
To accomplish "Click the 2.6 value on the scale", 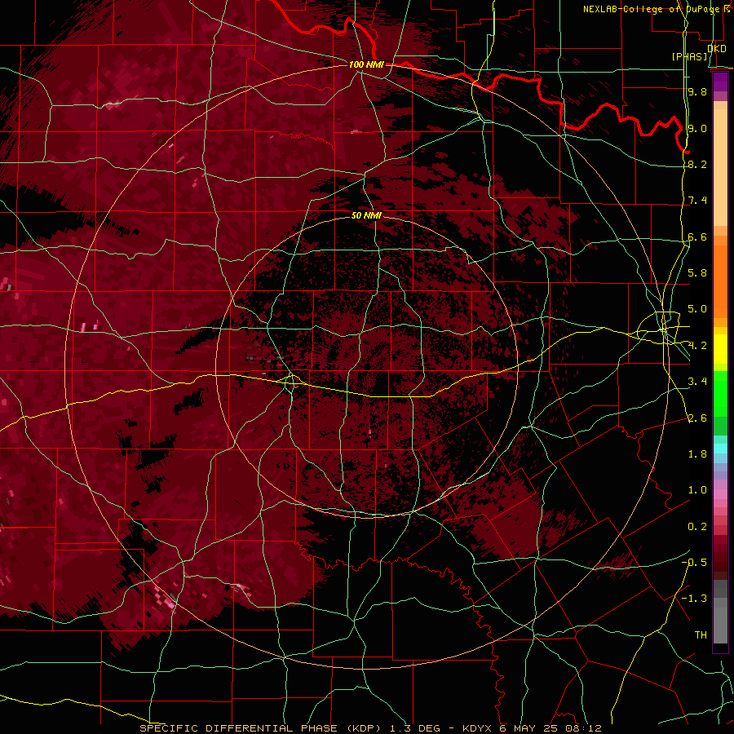I will coord(697,418).
